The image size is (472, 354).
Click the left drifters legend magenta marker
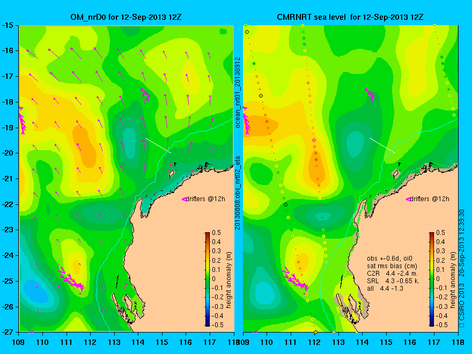184,199
